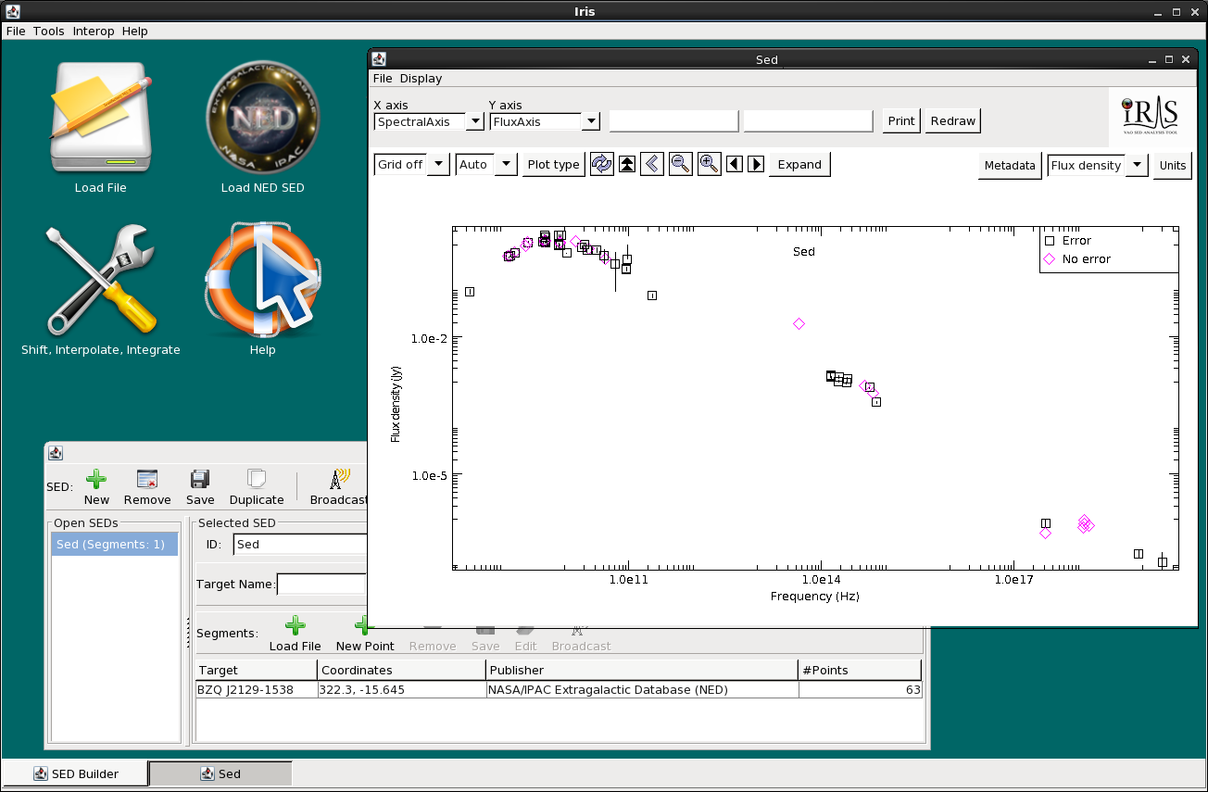Load File into Segments
This screenshot has height=792, width=1208.
coord(296,635)
